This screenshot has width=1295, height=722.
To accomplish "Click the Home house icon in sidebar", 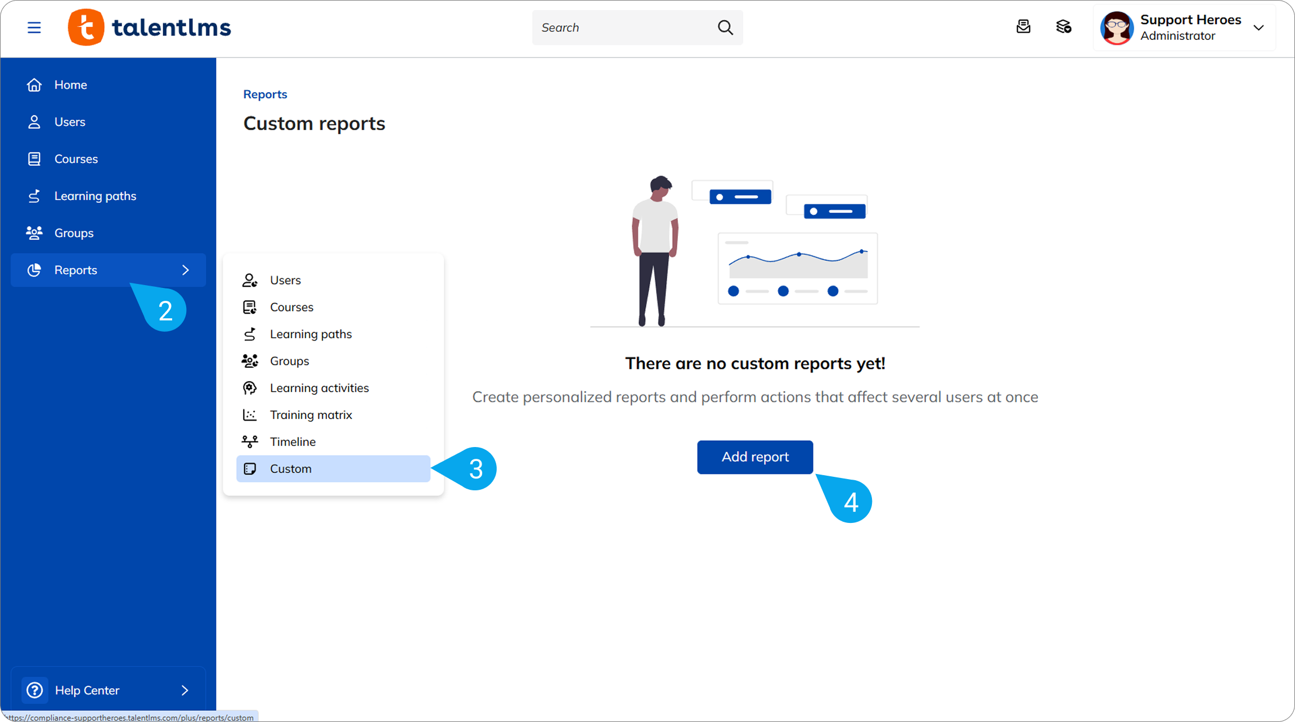I will pos(34,85).
